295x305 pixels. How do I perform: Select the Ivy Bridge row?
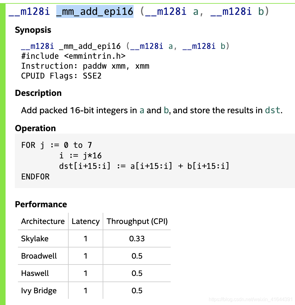tap(94, 290)
